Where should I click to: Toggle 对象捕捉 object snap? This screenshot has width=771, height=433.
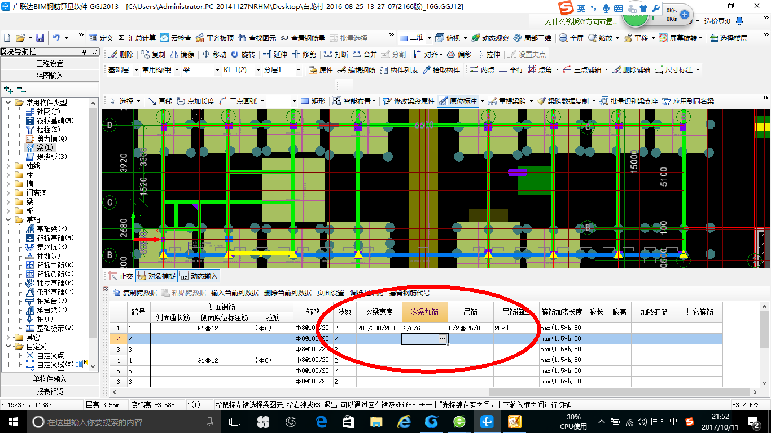click(x=156, y=276)
